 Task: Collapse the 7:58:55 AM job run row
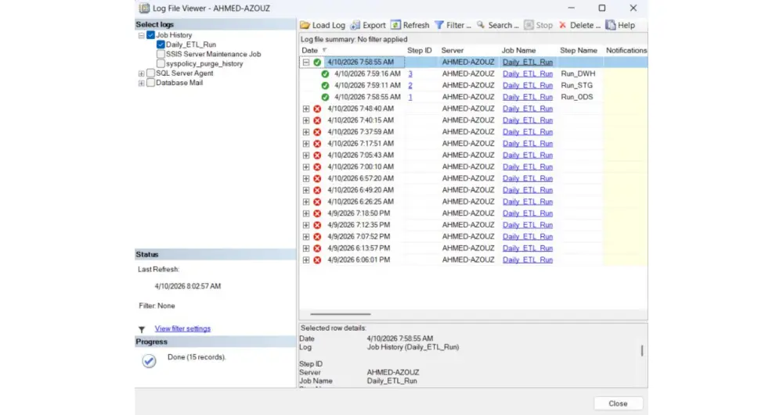point(306,63)
